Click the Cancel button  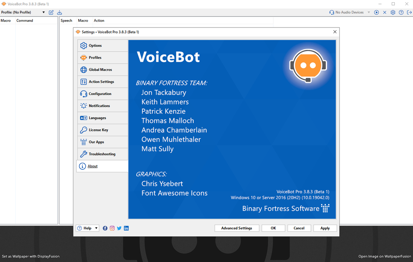click(x=299, y=228)
